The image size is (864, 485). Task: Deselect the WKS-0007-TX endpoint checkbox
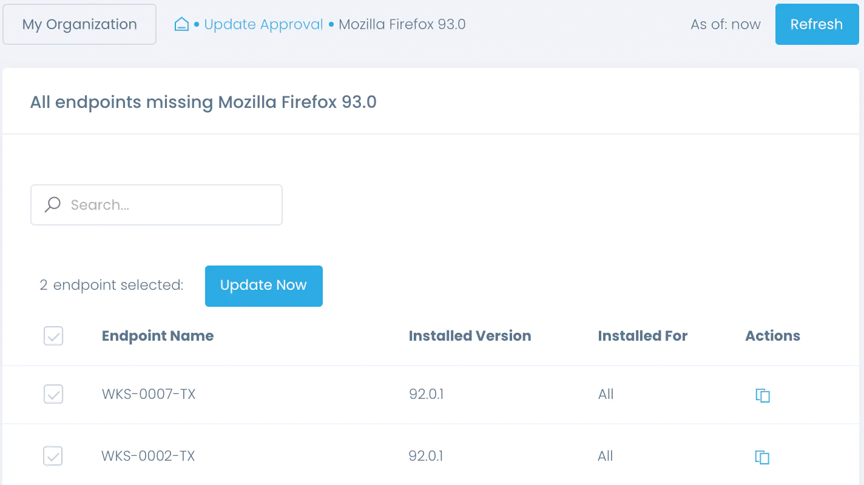tap(53, 394)
